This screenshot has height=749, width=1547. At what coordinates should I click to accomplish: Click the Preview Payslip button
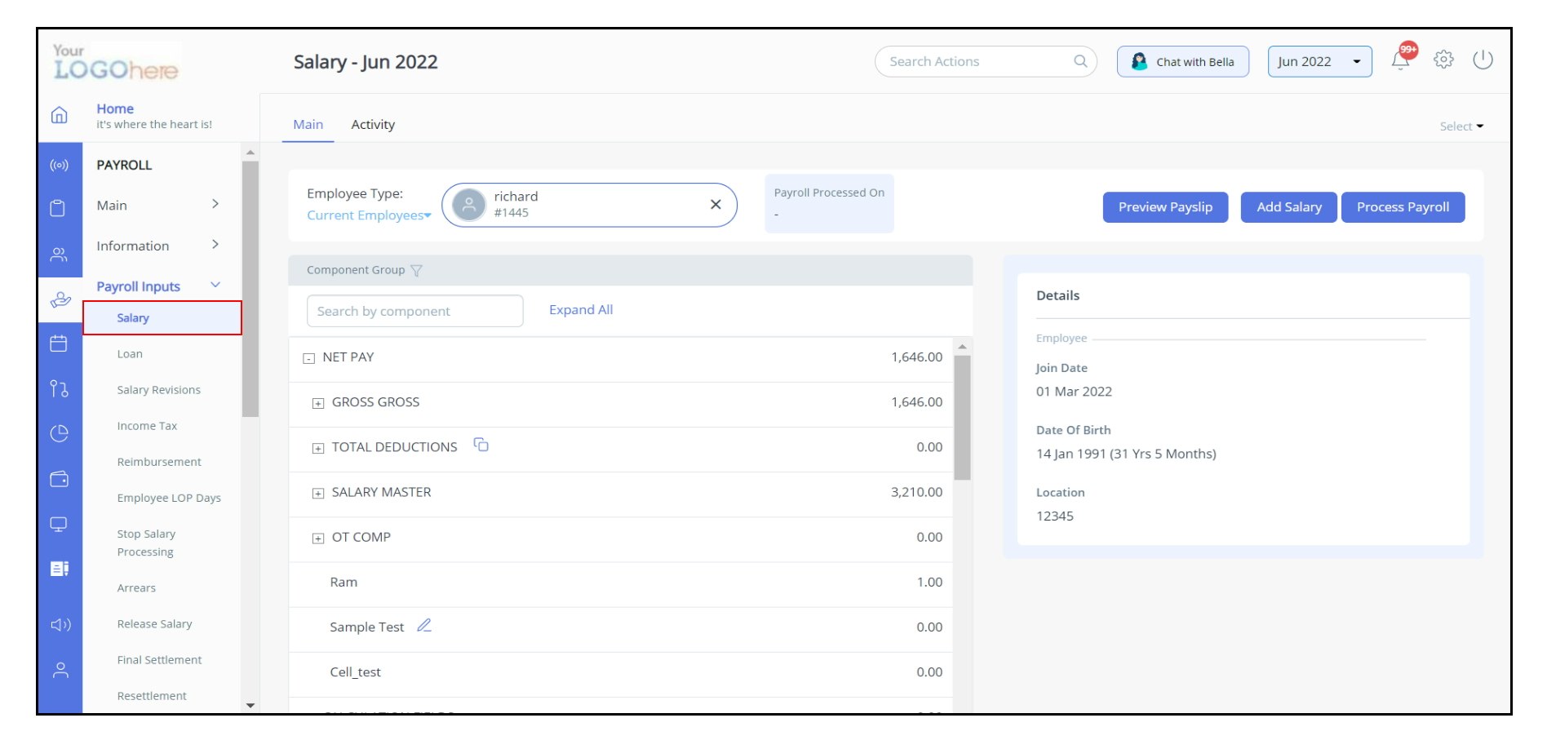(x=1165, y=207)
